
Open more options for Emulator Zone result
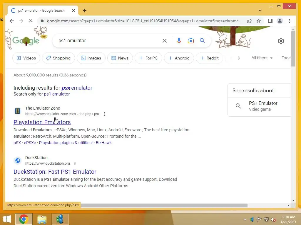105,114
